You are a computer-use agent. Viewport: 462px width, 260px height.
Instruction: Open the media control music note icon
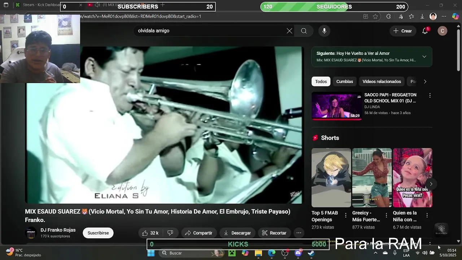401,16
